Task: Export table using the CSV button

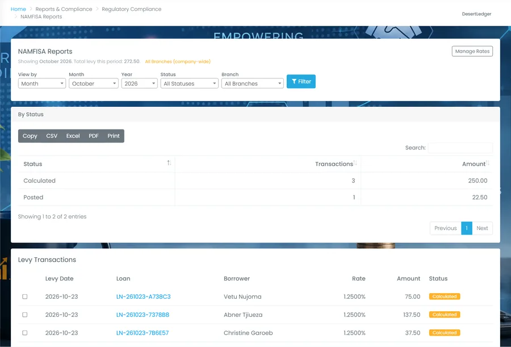Action: pos(52,136)
